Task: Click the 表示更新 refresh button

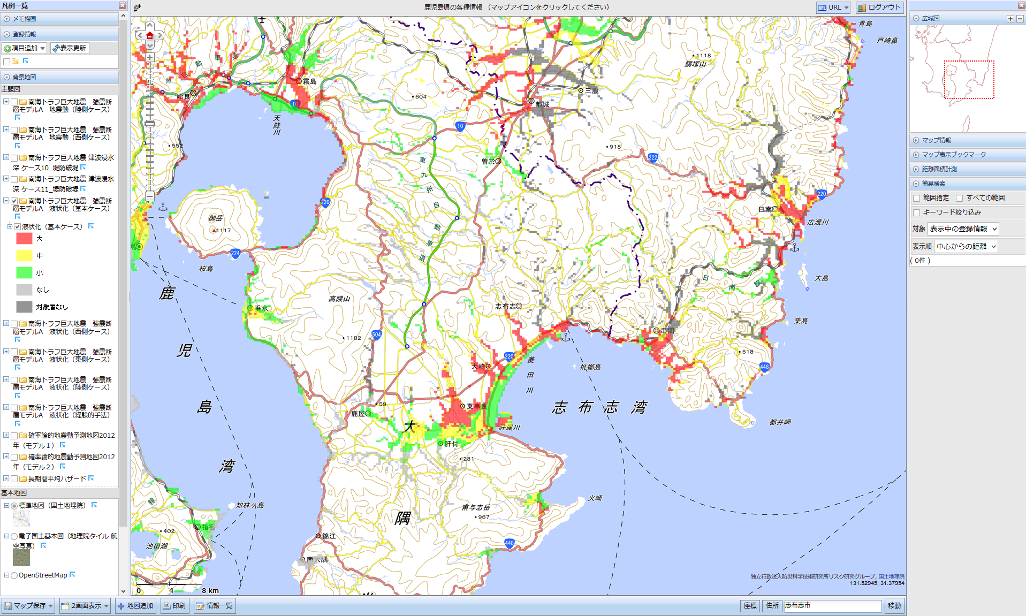Action: coord(70,48)
